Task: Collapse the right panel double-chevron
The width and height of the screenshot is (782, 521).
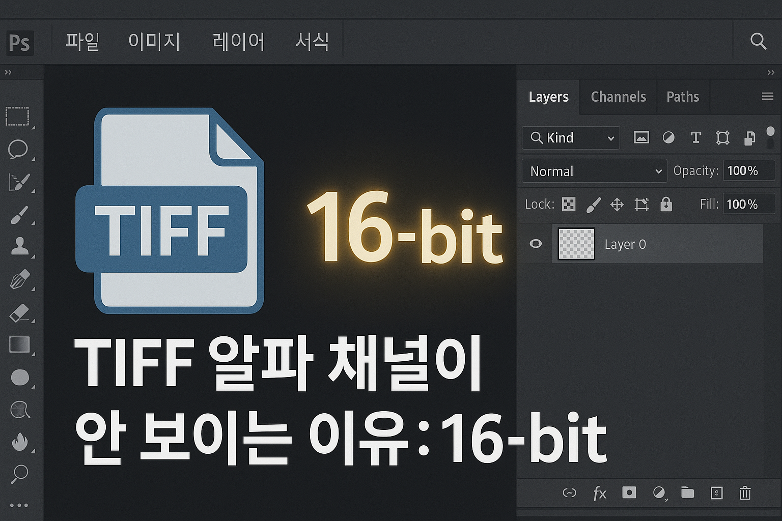Action: point(771,73)
